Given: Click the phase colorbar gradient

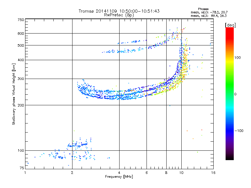Looking at the screenshot, I should 230,93.
